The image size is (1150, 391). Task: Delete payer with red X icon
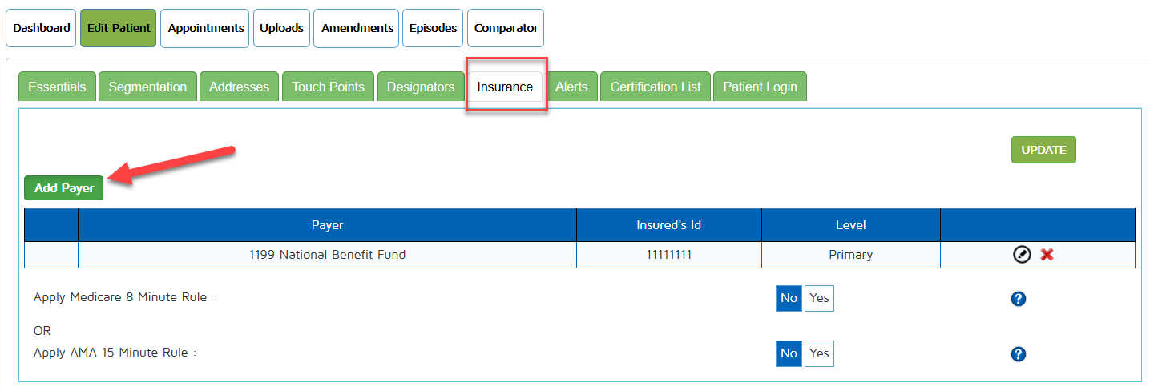1047,255
